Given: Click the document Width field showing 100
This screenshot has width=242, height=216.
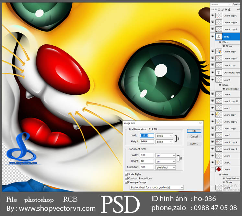Looking at the screenshot, I should [x=147, y=155].
